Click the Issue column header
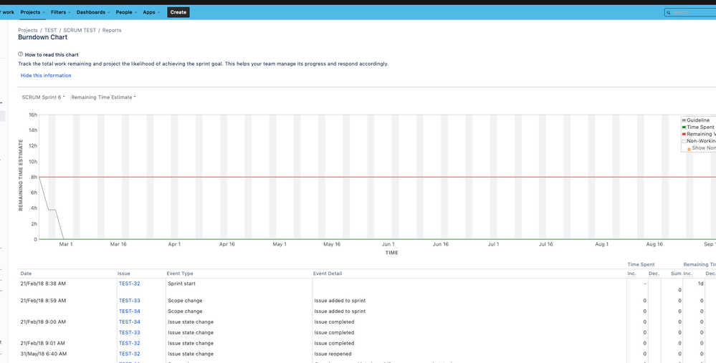The width and height of the screenshot is (716, 363). click(x=124, y=274)
